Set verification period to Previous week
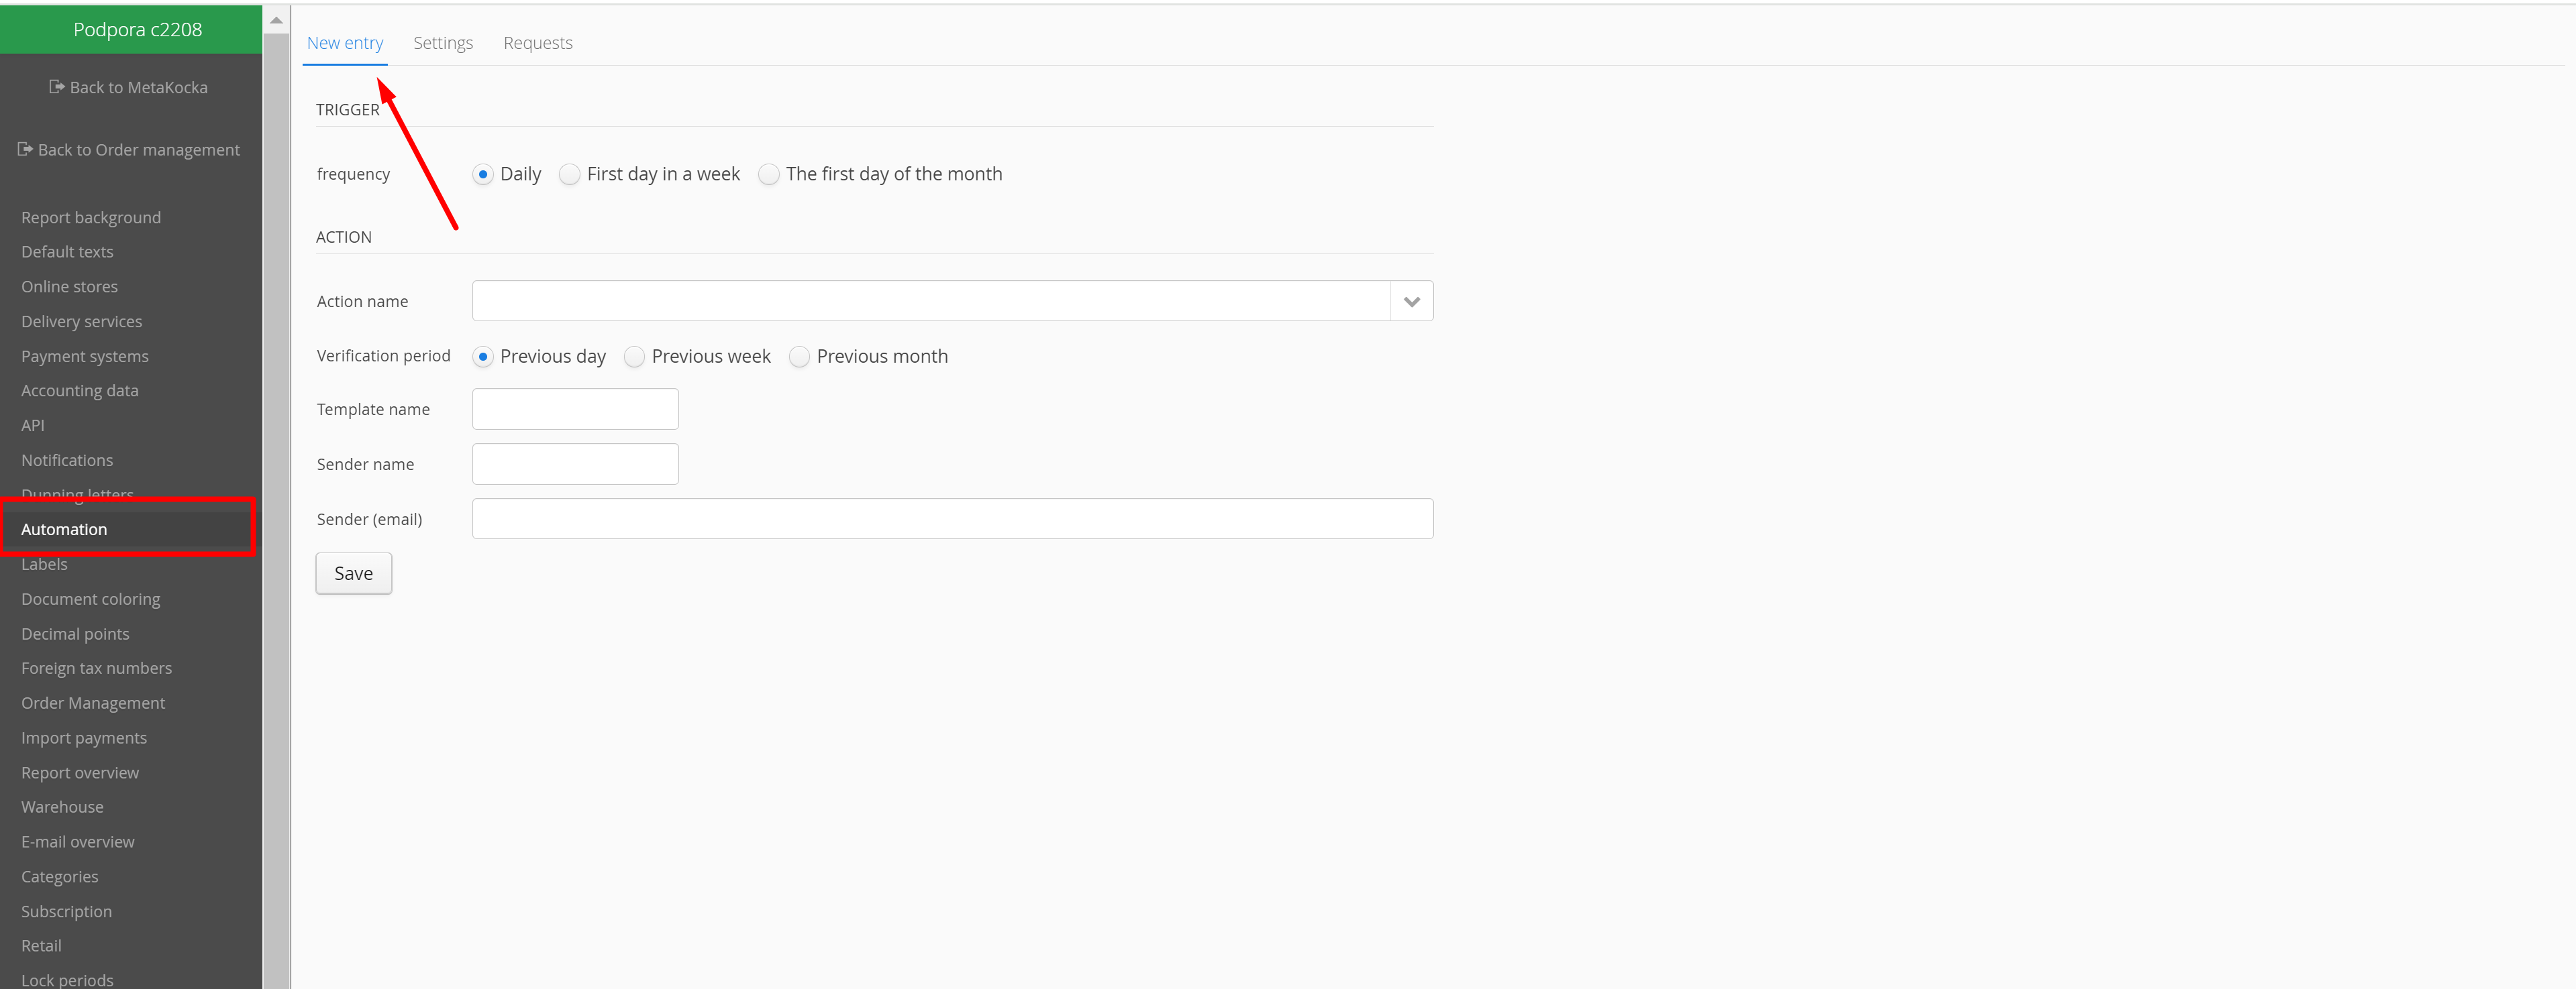 (634, 357)
